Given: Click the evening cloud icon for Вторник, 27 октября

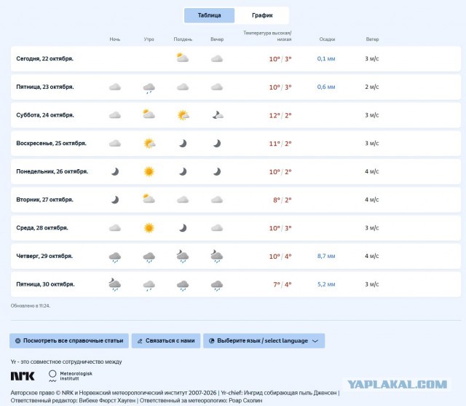Looking at the screenshot, I should click(217, 200).
